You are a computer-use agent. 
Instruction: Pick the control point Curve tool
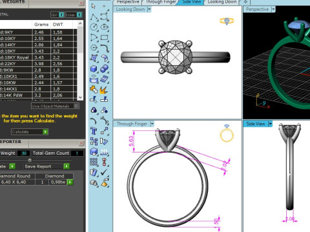[105, 17]
